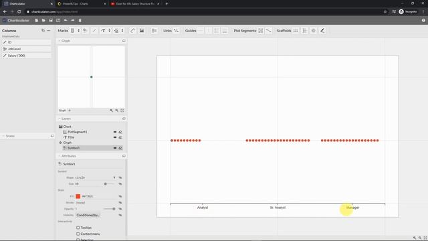Click the erase icon on the Title layer
This screenshot has height=241, width=428.
(x=120, y=137)
